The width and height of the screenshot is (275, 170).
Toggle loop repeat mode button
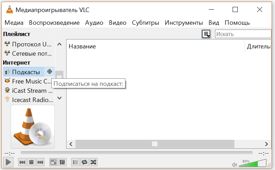(x=84, y=162)
